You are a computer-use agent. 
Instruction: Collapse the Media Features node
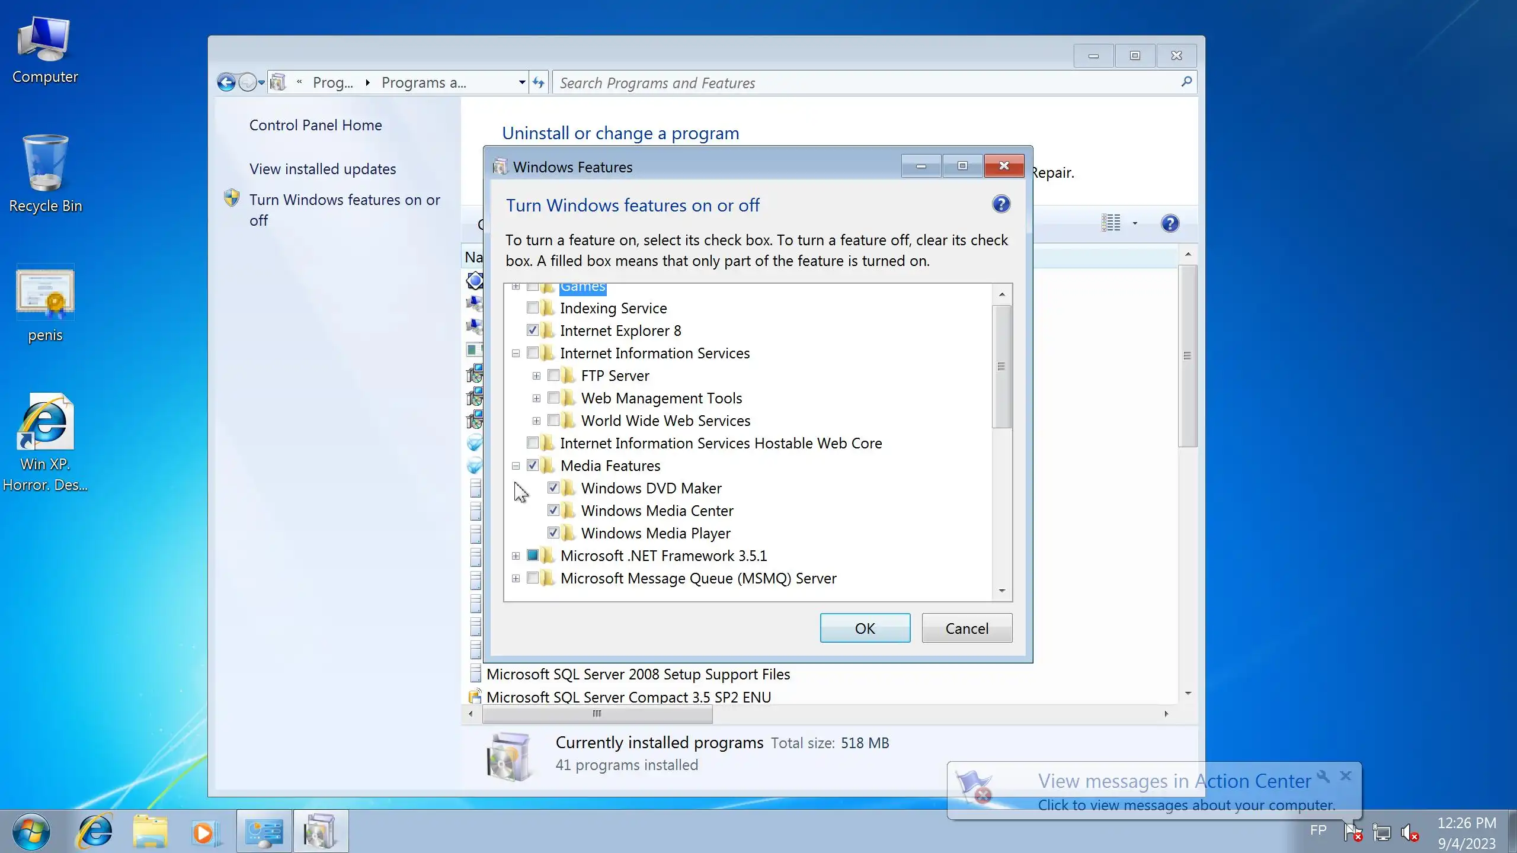click(x=516, y=466)
